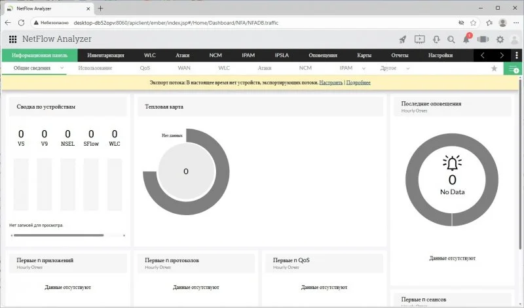Open the presentation screen icon
This screenshot has height=308, width=524.
pyautogui.click(x=419, y=39)
